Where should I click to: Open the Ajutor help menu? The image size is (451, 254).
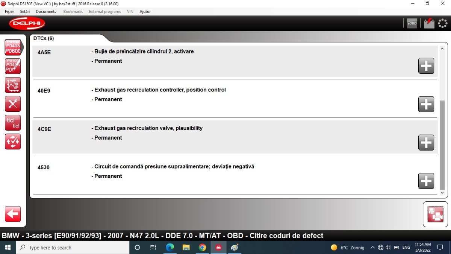pyautogui.click(x=145, y=12)
